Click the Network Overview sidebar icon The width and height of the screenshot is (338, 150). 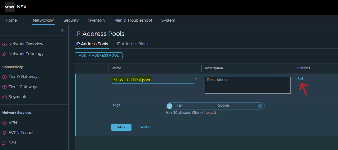coord(4,44)
